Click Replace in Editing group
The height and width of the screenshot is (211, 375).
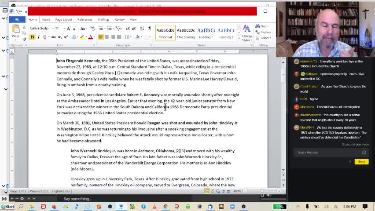tap(263, 32)
